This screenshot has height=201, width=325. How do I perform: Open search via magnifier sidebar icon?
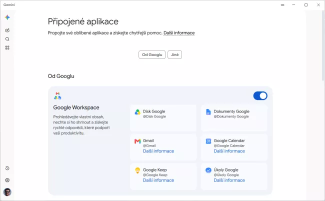pos(7,39)
